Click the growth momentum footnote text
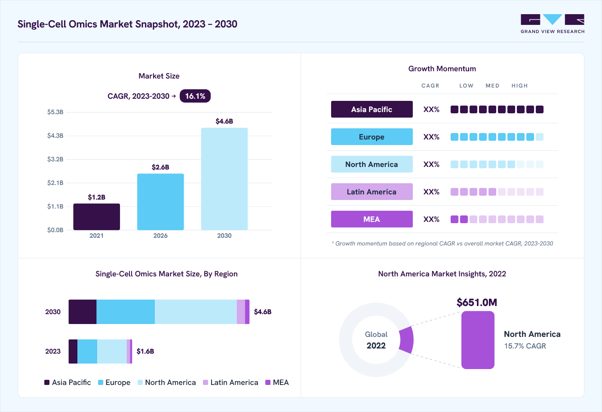 pos(442,243)
